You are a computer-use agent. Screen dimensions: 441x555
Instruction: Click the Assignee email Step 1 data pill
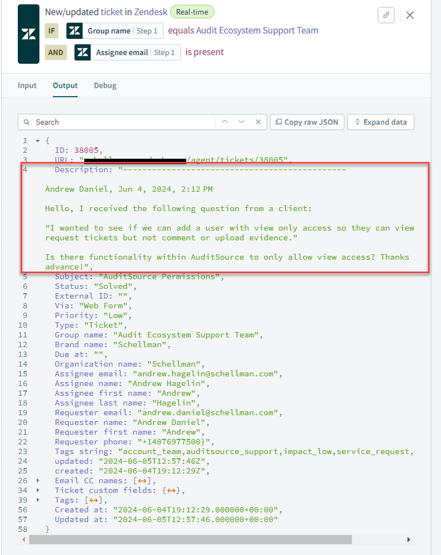[x=127, y=52]
